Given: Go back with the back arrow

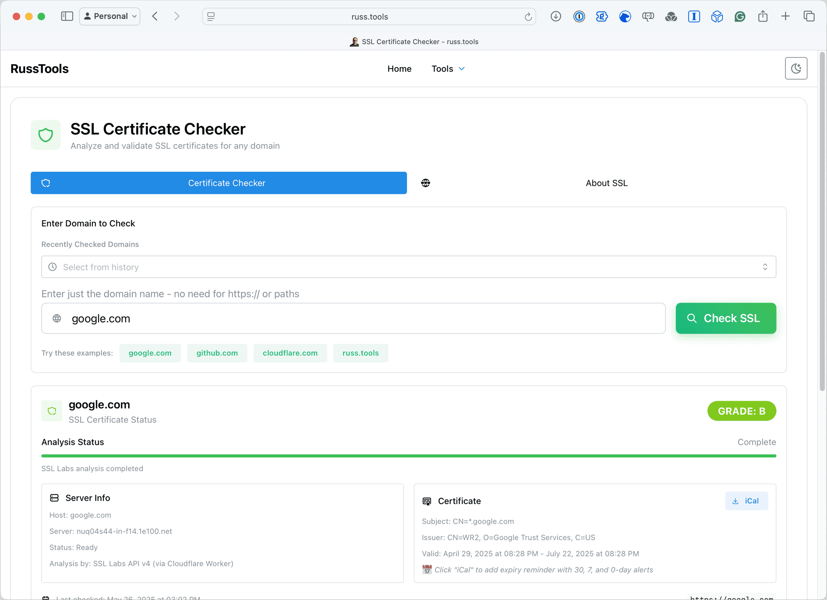Looking at the screenshot, I should (155, 16).
